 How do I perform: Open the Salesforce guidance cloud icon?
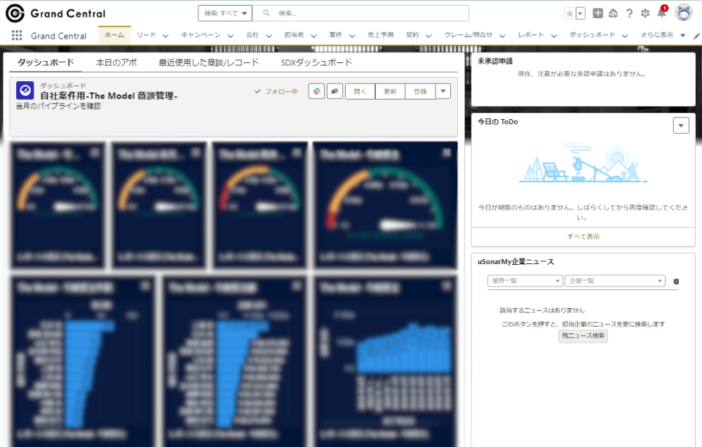point(614,13)
